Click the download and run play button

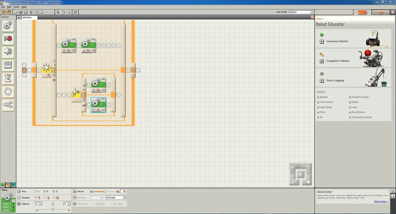[300, 174]
